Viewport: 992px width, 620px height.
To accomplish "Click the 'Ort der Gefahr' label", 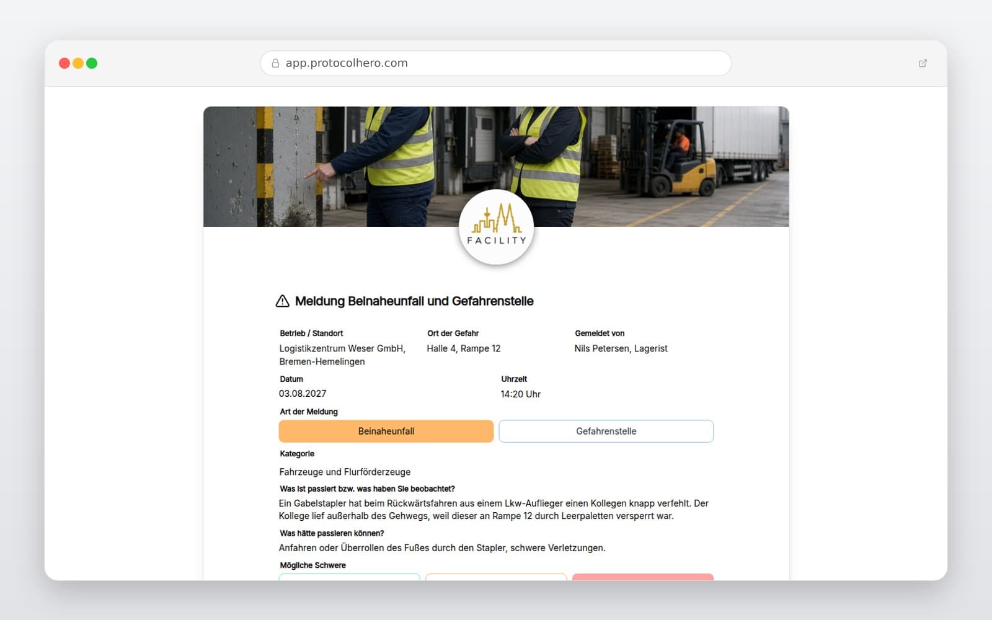I will coord(453,334).
